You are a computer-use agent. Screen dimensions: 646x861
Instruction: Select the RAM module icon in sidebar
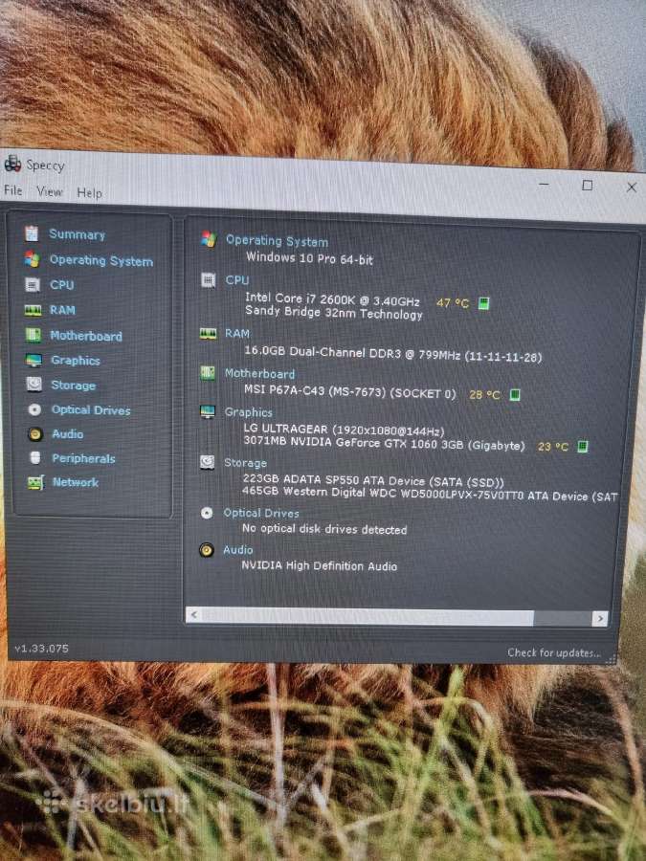(x=33, y=310)
